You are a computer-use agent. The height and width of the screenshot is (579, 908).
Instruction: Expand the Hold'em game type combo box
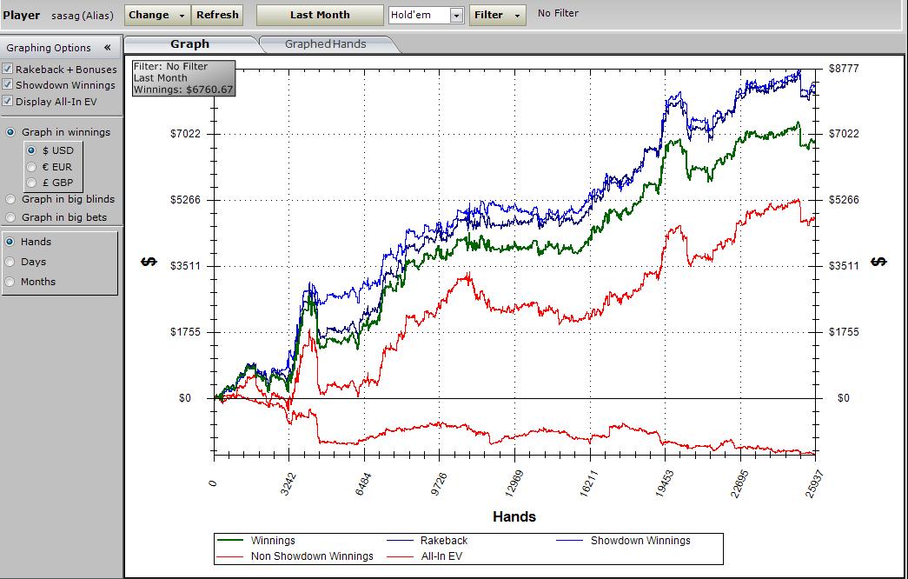point(456,16)
